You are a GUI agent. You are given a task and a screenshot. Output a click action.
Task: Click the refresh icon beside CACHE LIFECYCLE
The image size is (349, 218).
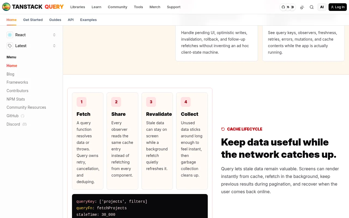223,129
